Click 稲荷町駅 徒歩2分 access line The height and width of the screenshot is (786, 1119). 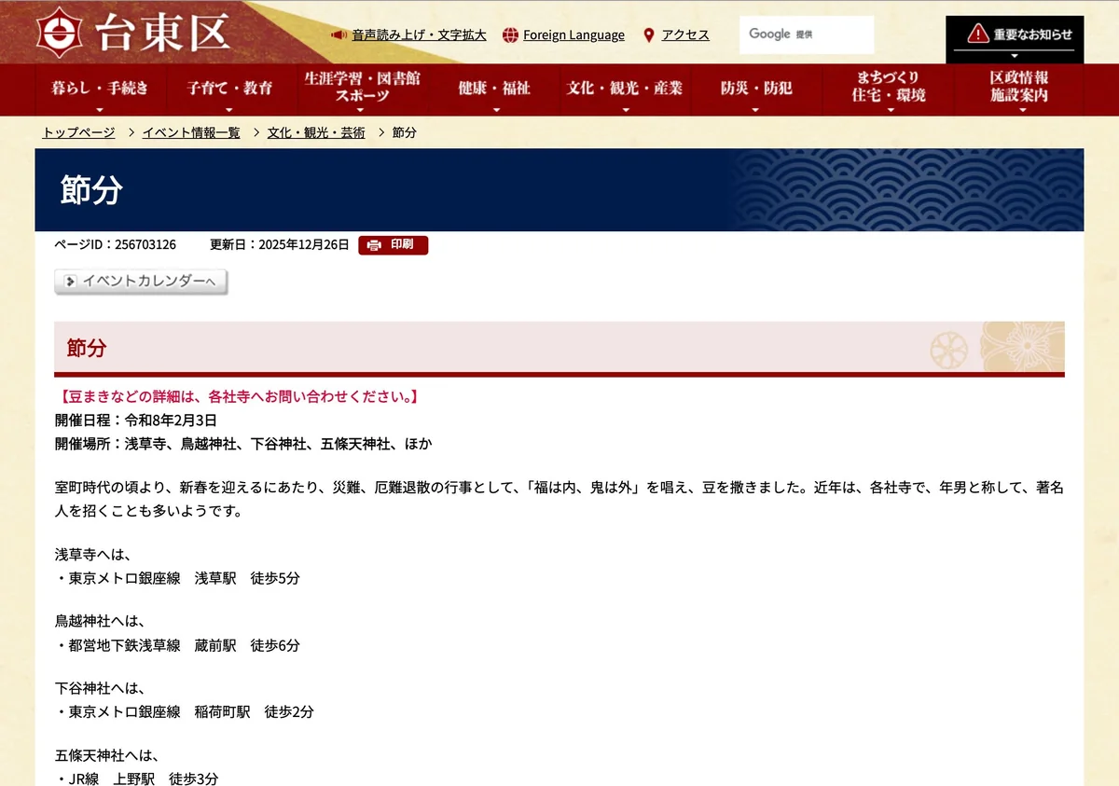point(185,712)
